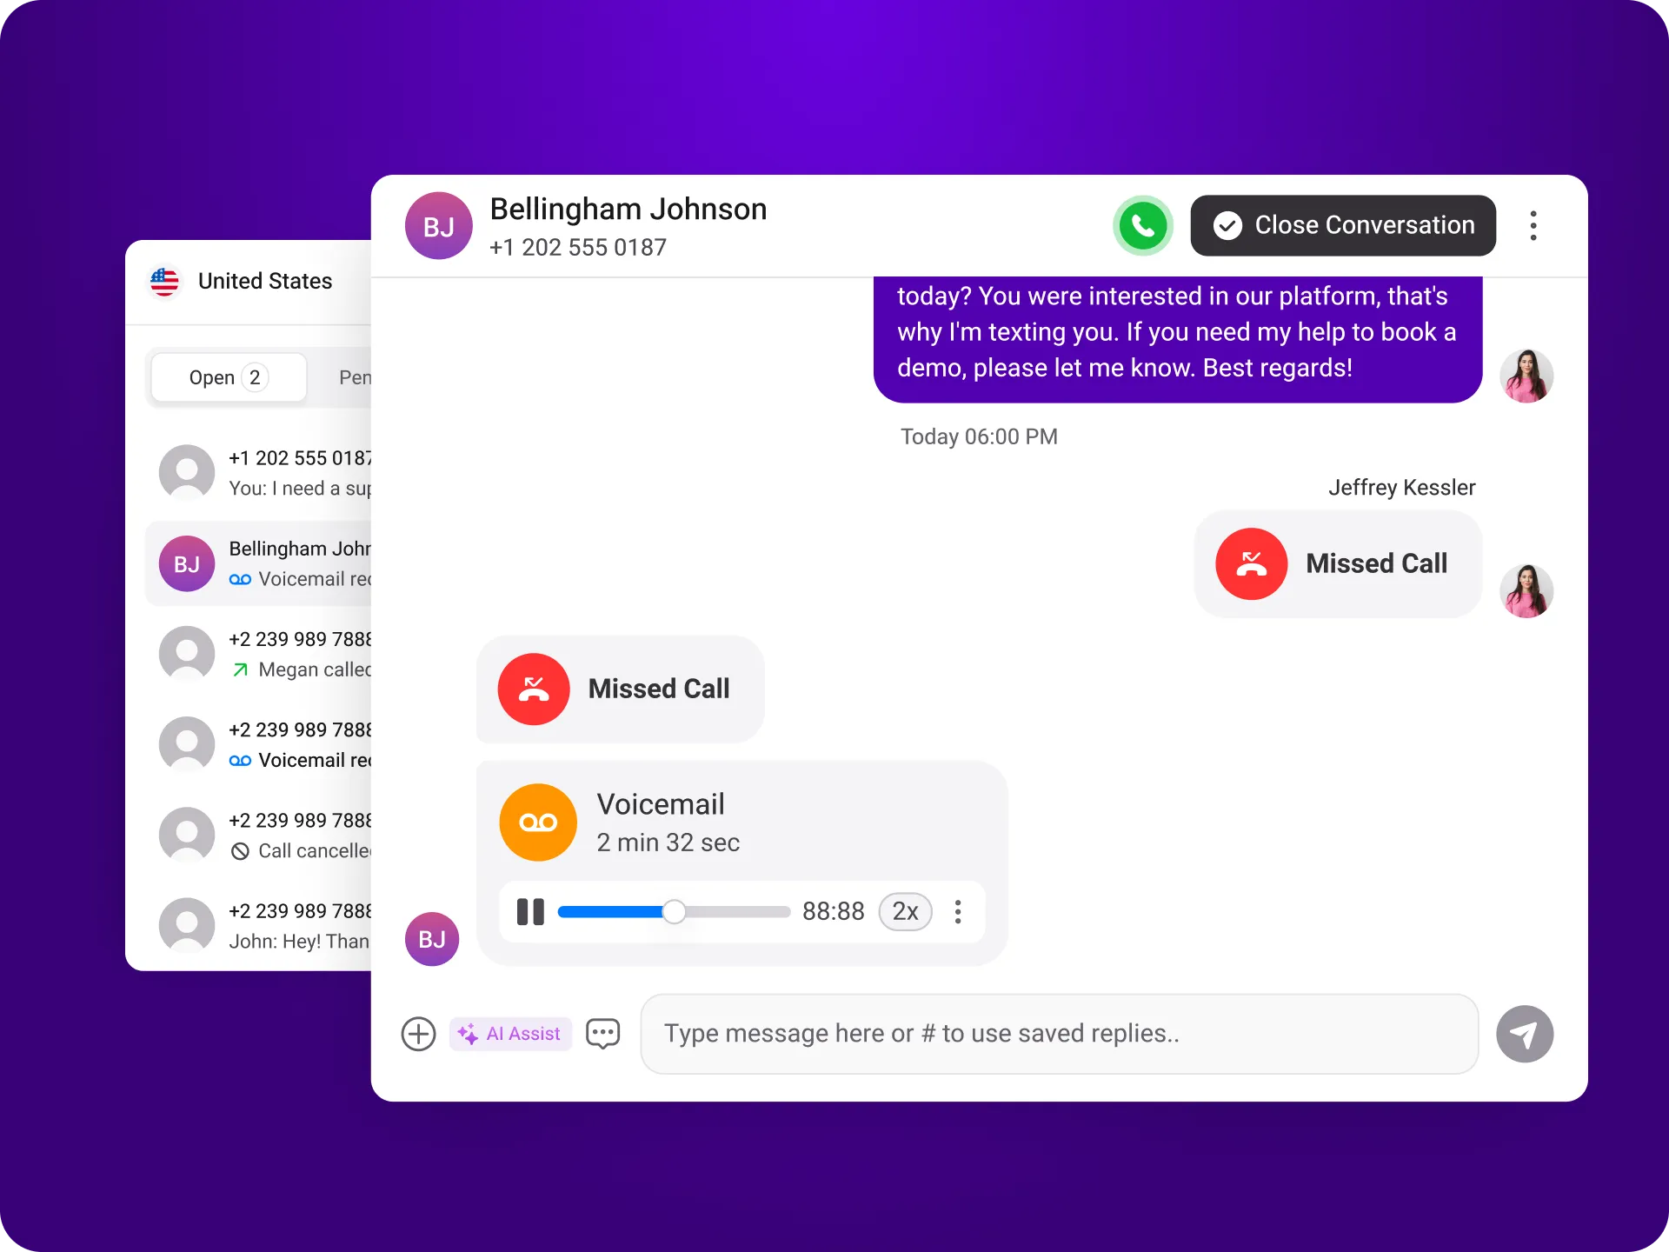Click the United States flag icon

pyautogui.click(x=164, y=281)
